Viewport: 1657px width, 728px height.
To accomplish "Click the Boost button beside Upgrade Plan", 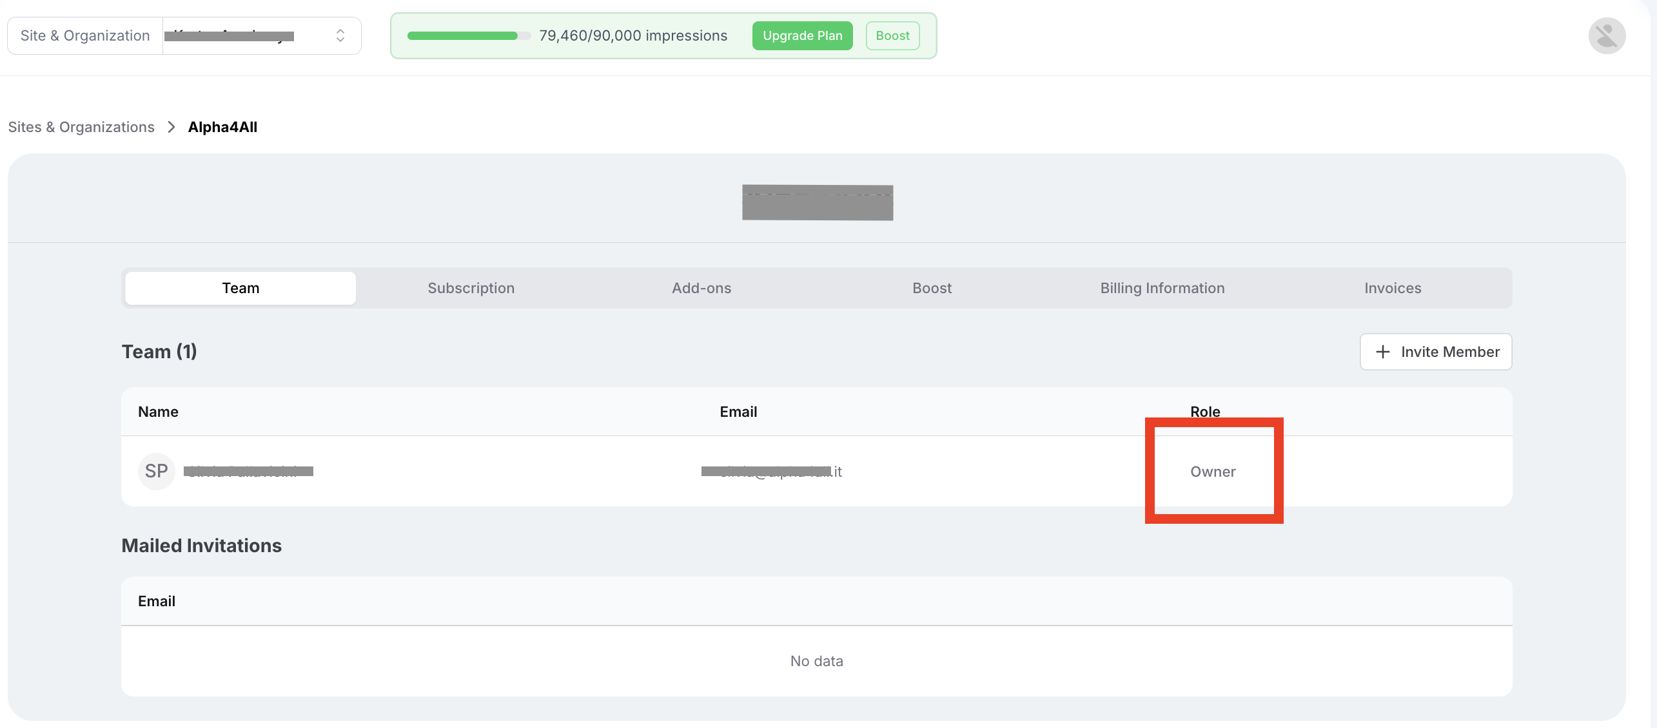I will (892, 35).
